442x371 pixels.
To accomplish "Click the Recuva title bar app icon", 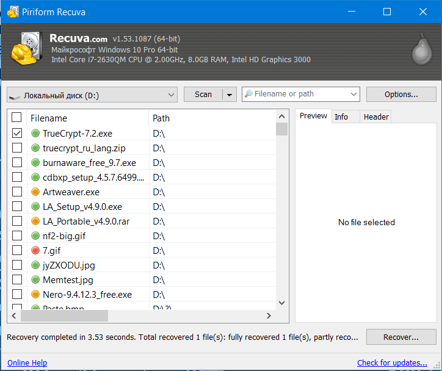I will (x=13, y=12).
